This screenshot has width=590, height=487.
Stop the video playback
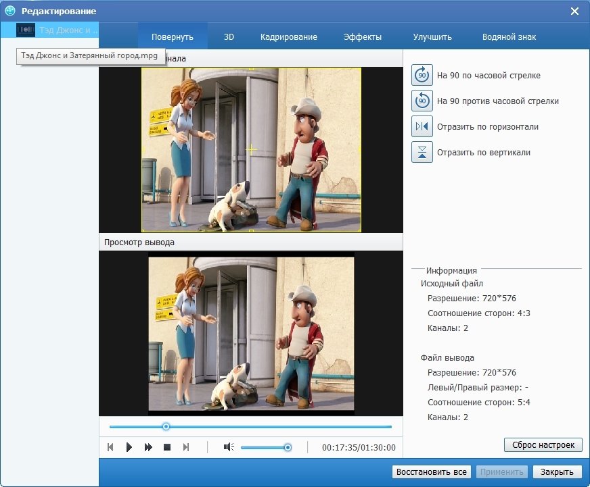click(x=167, y=447)
